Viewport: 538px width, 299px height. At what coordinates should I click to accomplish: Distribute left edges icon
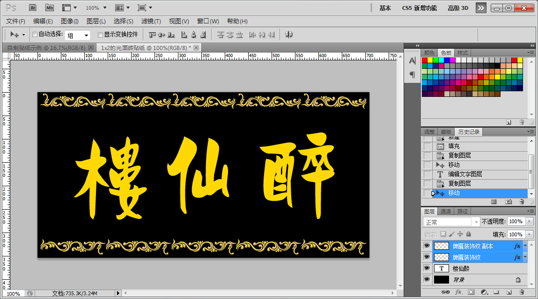pos(252,35)
